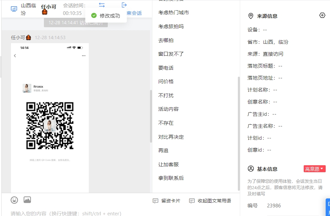Click the quick phrases list scrollbar
The height and width of the screenshot is (216, 330).
pos(239,133)
